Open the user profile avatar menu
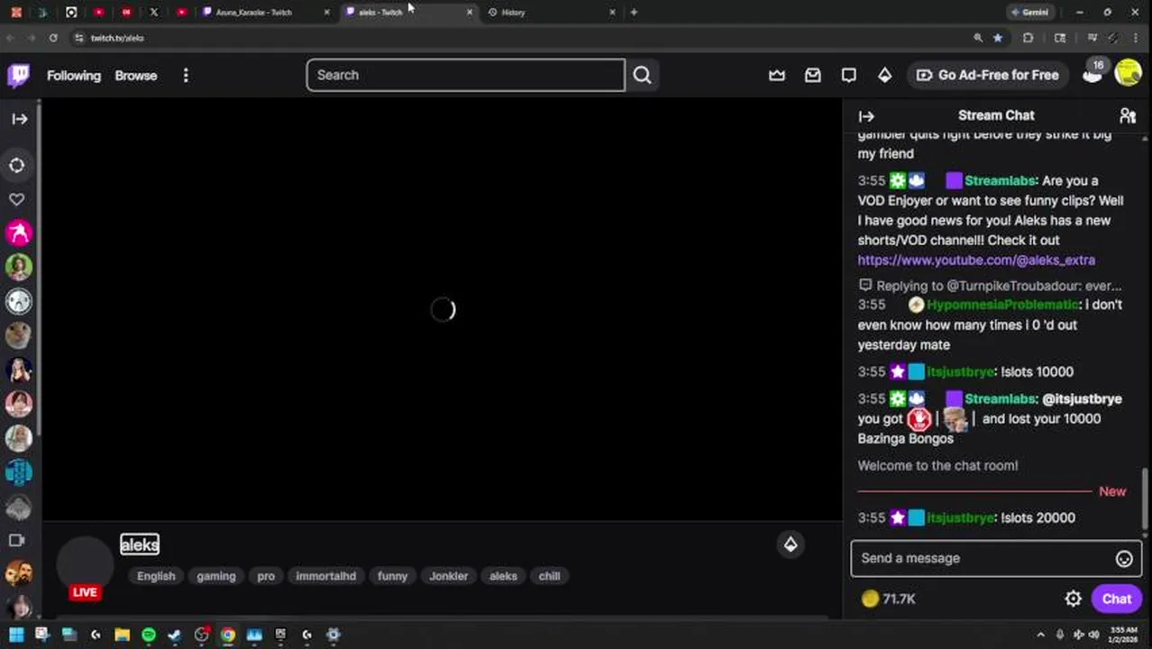Viewport: 1152px width, 649px height. pos(1128,73)
